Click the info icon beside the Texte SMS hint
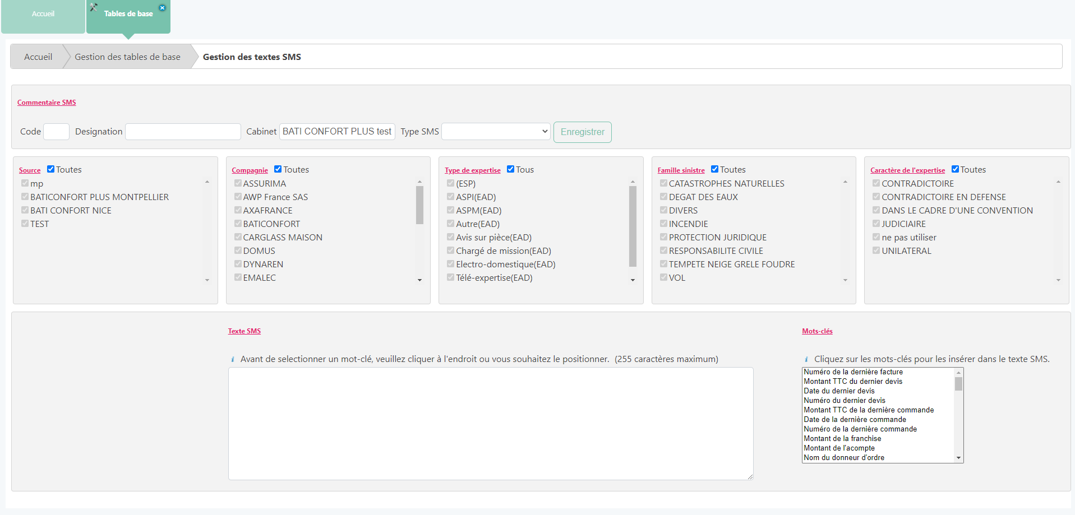Viewport: 1075px width, 515px height. click(x=233, y=359)
